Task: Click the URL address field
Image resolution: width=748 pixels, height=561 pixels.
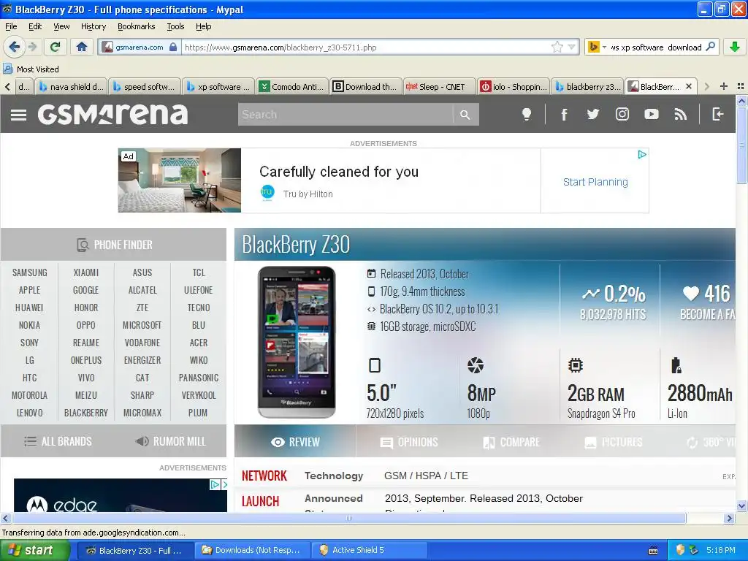Action: tap(367, 47)
